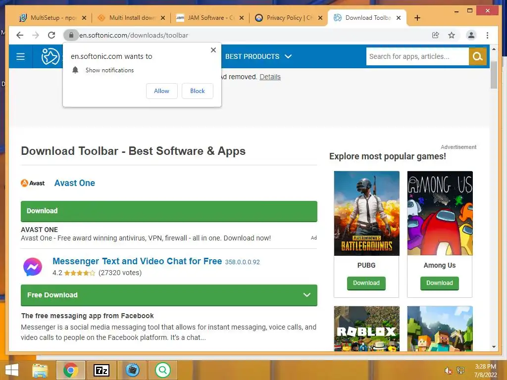Open a new tab with the plus button
507x380 pixels.
[417, 18]
